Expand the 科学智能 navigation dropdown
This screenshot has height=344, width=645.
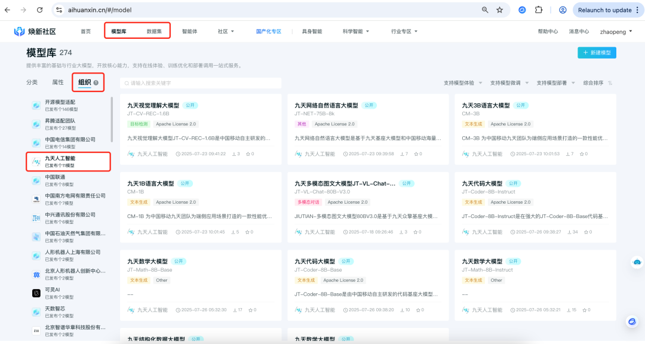(x=356, y=31)
